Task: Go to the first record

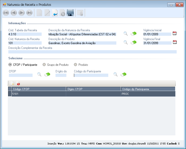Action: [6, 13]
